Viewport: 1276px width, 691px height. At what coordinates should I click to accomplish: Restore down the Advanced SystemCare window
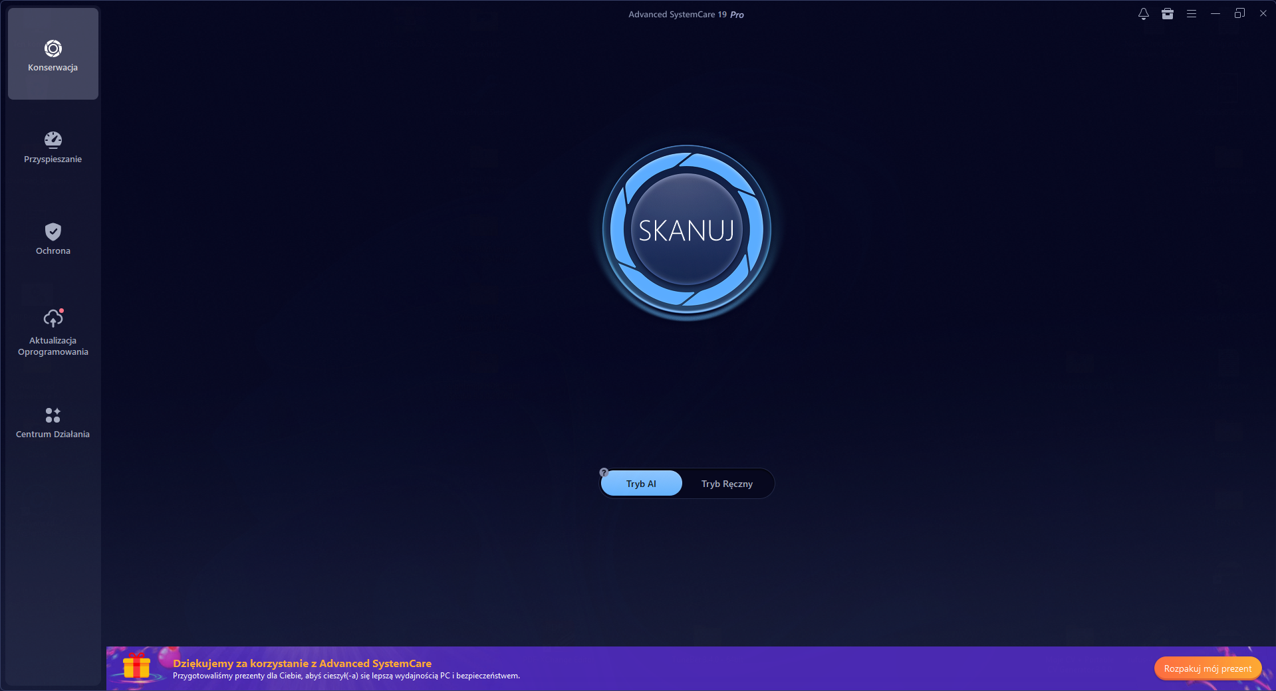[1239, 14]
